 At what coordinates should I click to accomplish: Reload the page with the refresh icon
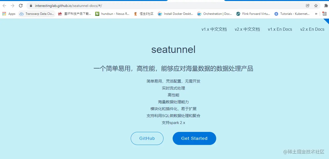[21, 6]
